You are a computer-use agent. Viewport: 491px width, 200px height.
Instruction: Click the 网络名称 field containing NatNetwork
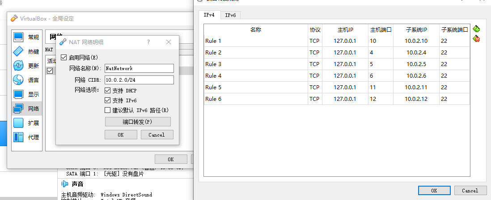point(139,68)
